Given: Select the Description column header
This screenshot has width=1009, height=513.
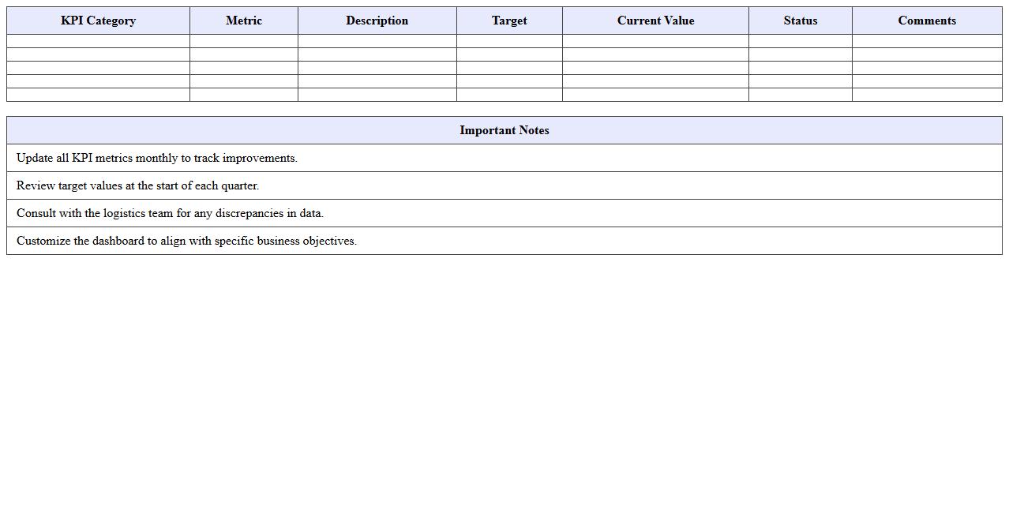Looking at the screenshot, I should (x=377, y=21).
